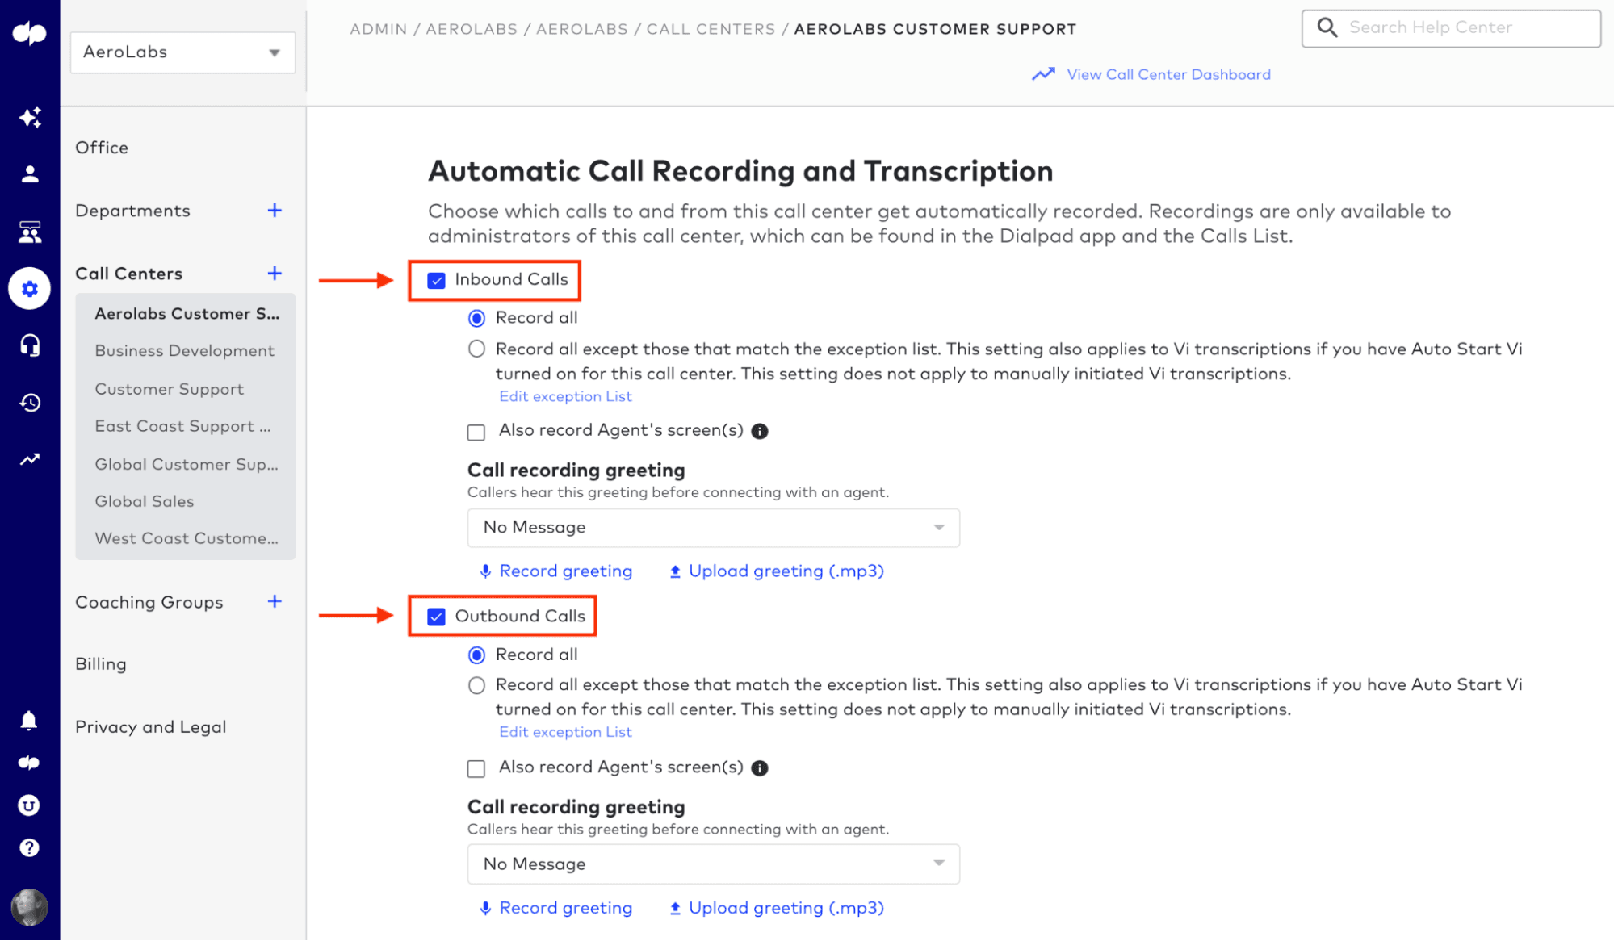The width and height of the screenshot is (1614, 941).
Task: Open the Call Centers section
Action: pos(129,272)
